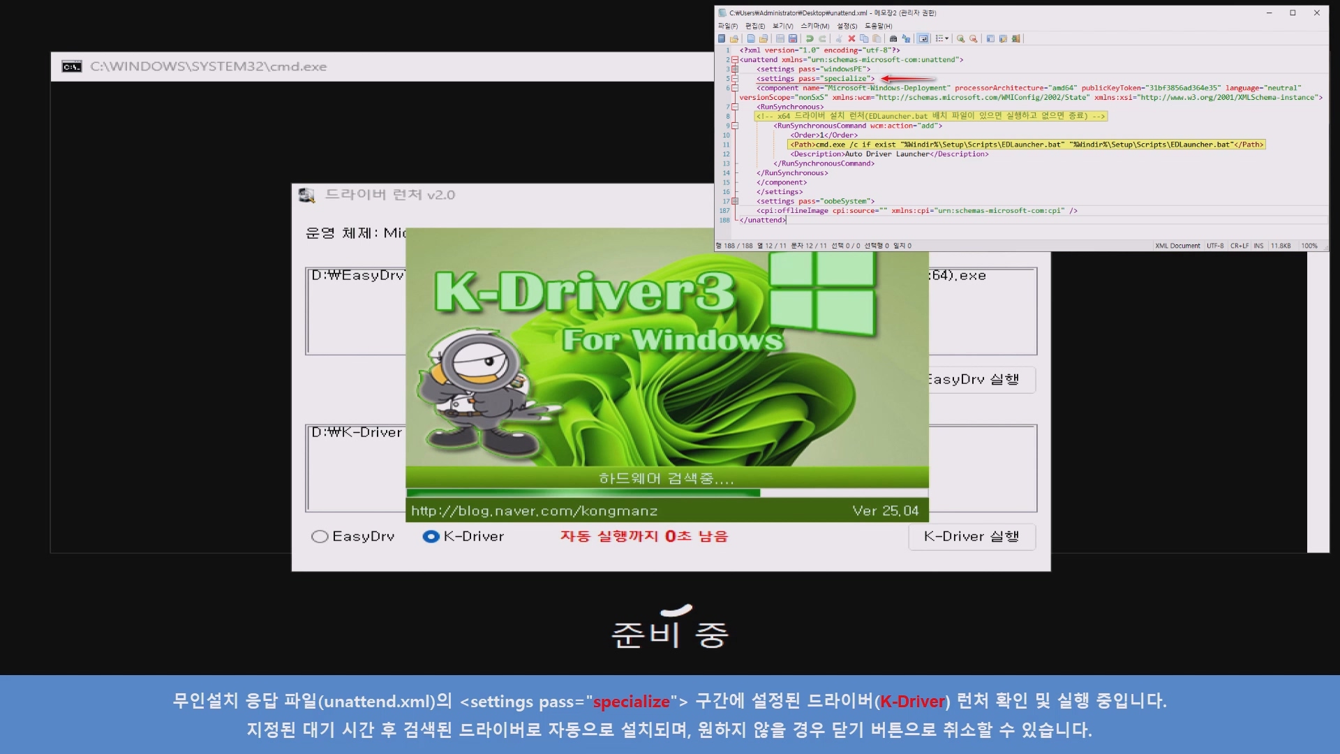
Task: Click the Open file folder icon
Action: [764, 38]
